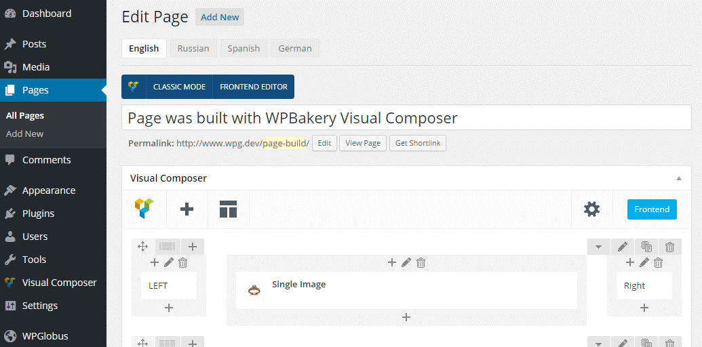Collapse the Visual Composer panel
Viewport: 702px width, 347px height.
679,178
